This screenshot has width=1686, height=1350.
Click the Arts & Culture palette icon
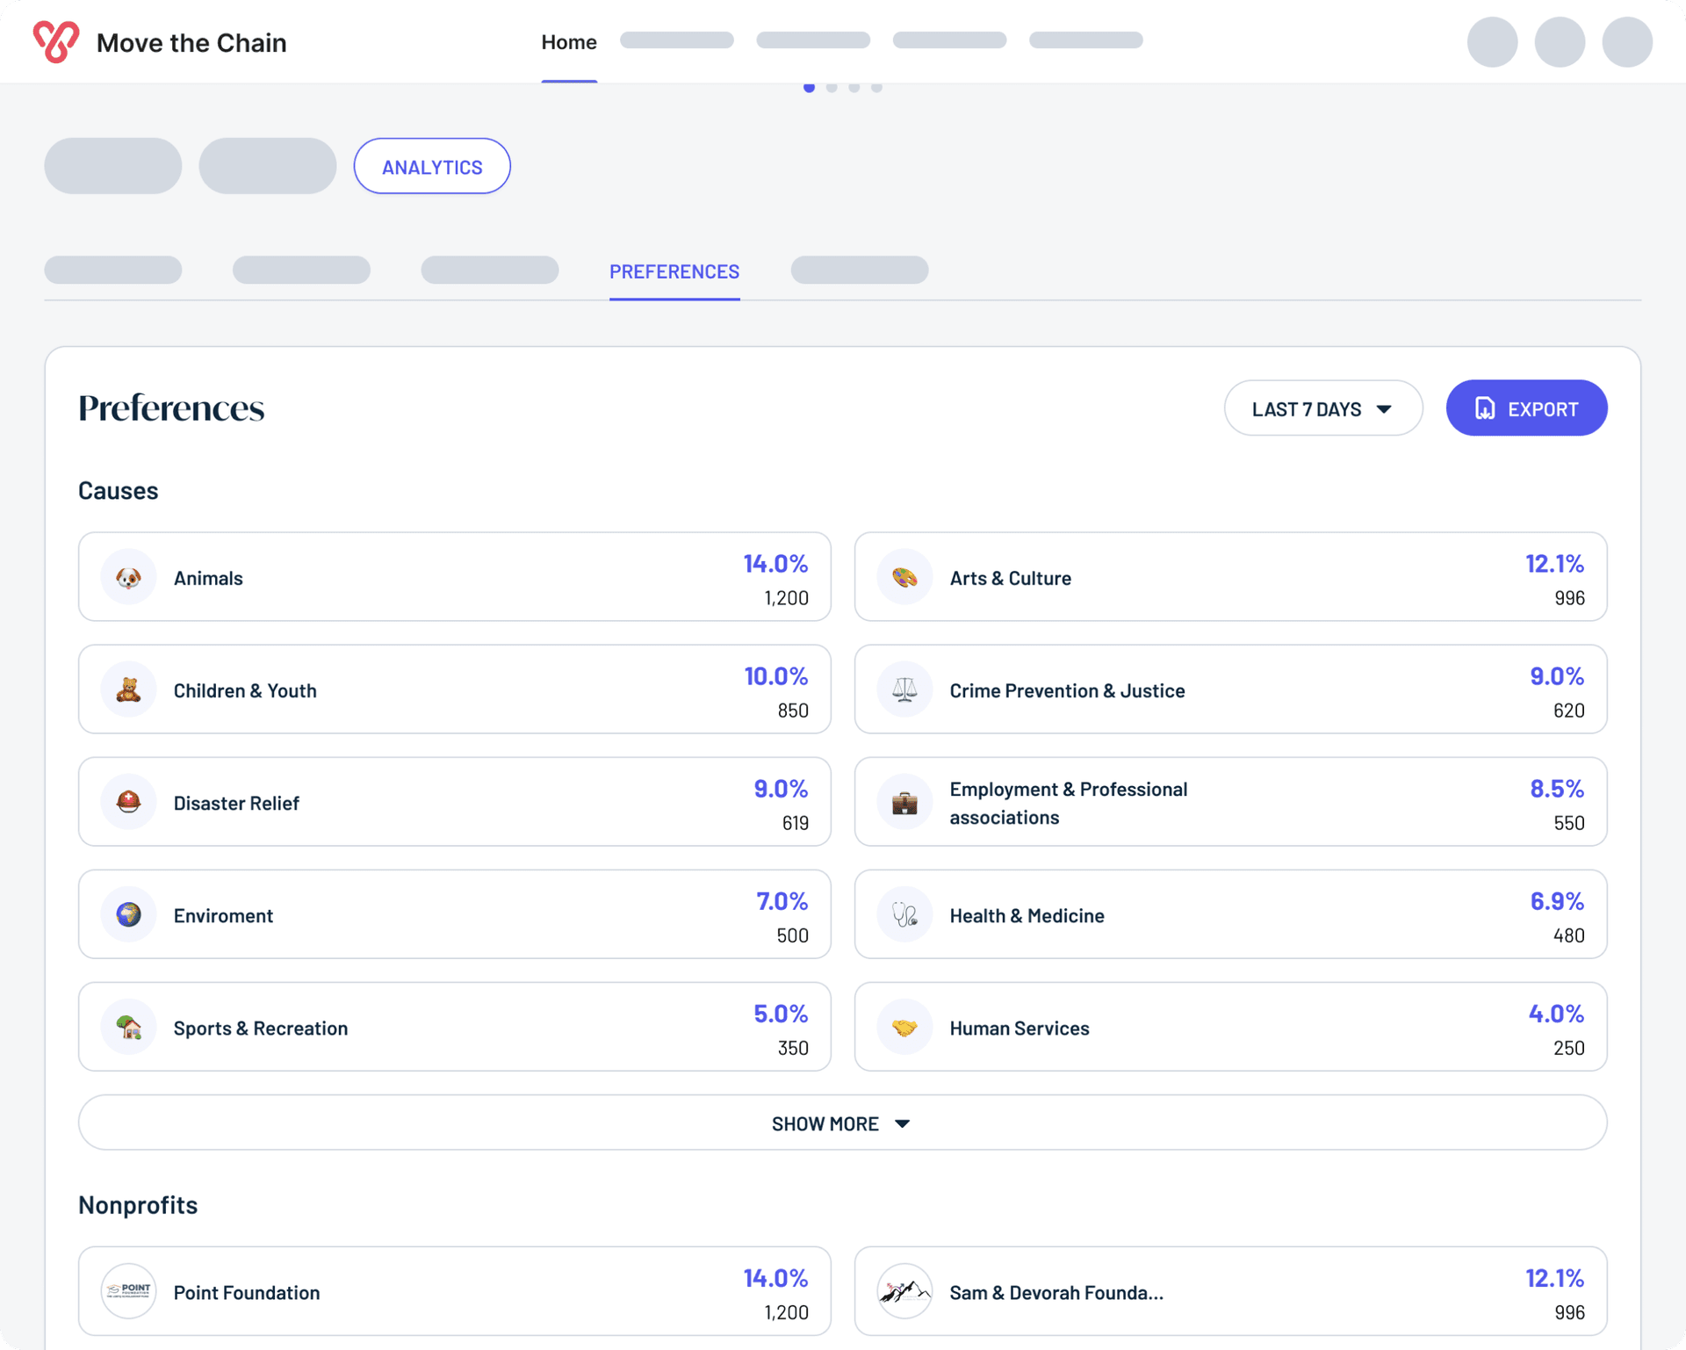[904, 577]
